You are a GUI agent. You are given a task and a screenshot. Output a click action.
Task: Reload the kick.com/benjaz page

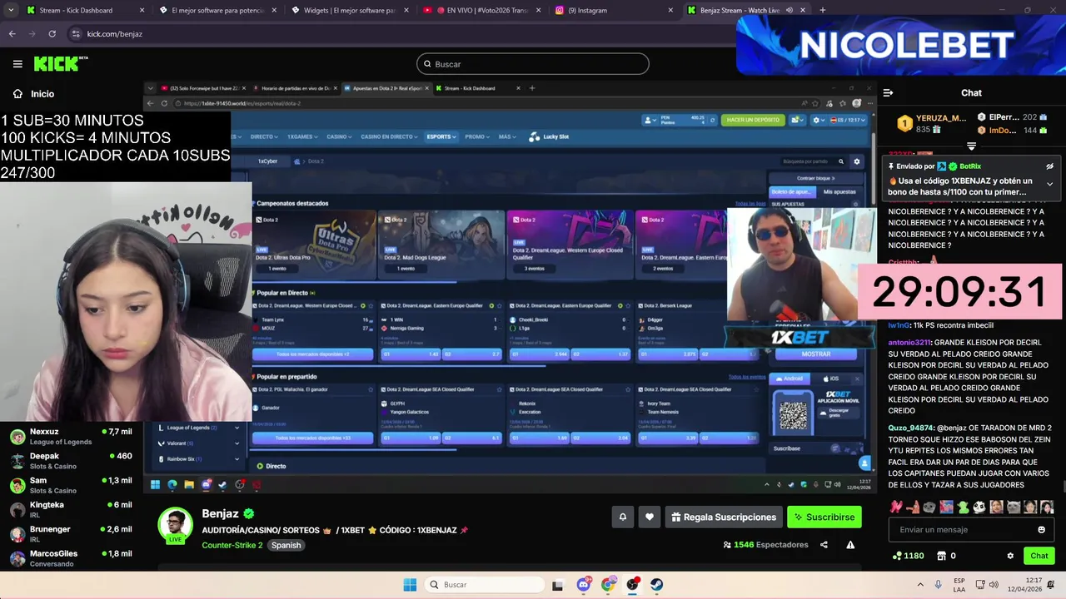[x=52, y=34]
